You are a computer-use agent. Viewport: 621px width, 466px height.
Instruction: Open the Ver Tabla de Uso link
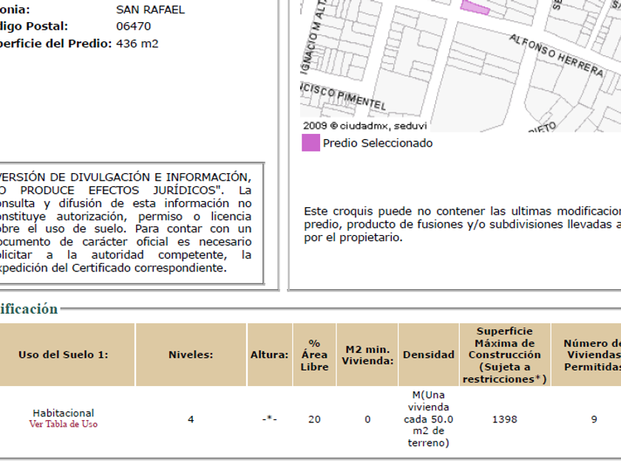point(63,425)
